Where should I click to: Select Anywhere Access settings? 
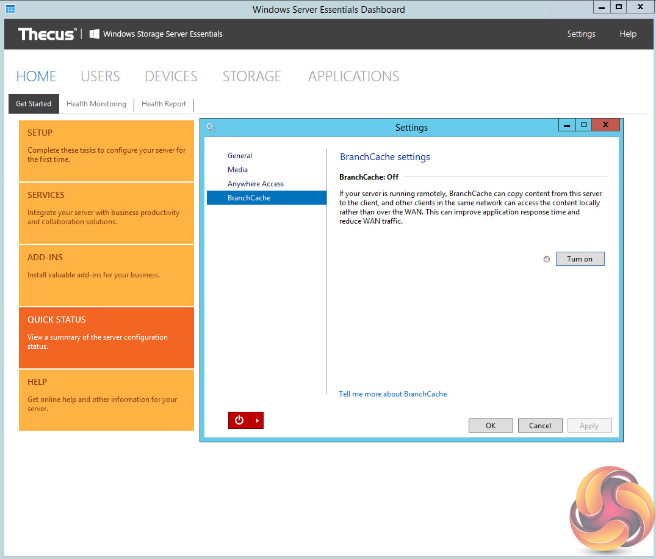coord(267,184)
